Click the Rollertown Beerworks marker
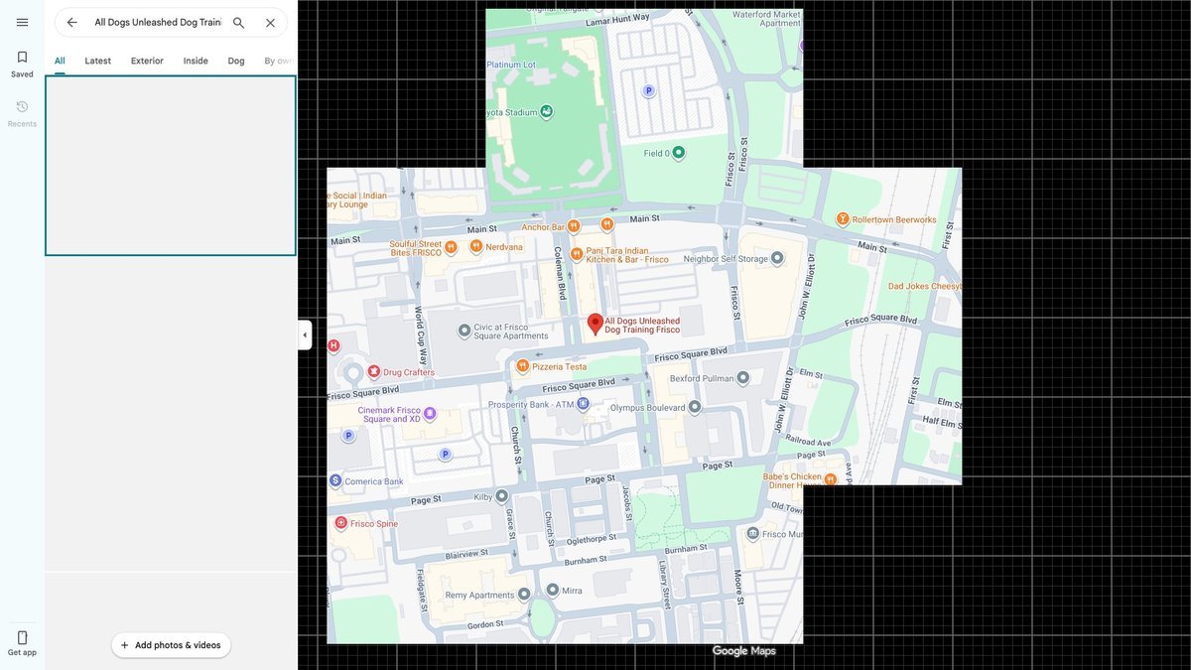Image resolution: width=1191 pixels, height=670 pixels. point(843,219)
